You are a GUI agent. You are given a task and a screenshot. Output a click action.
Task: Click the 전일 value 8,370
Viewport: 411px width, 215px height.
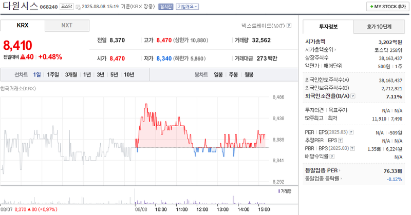tap(117, 40)
